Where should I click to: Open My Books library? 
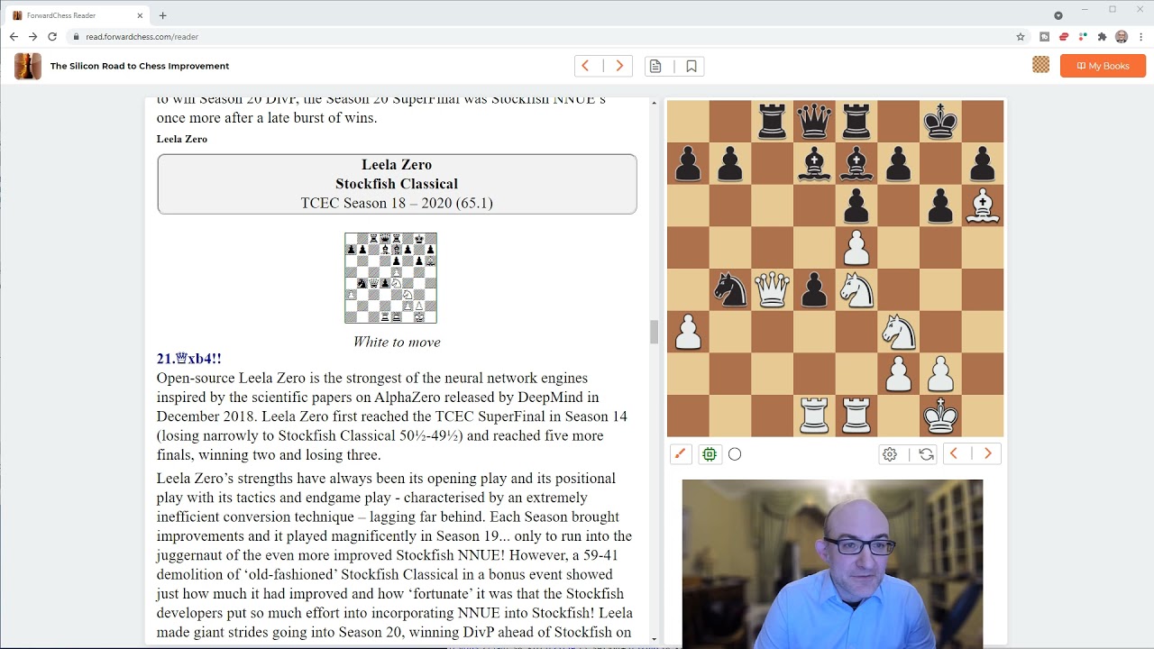[1103, 66]
